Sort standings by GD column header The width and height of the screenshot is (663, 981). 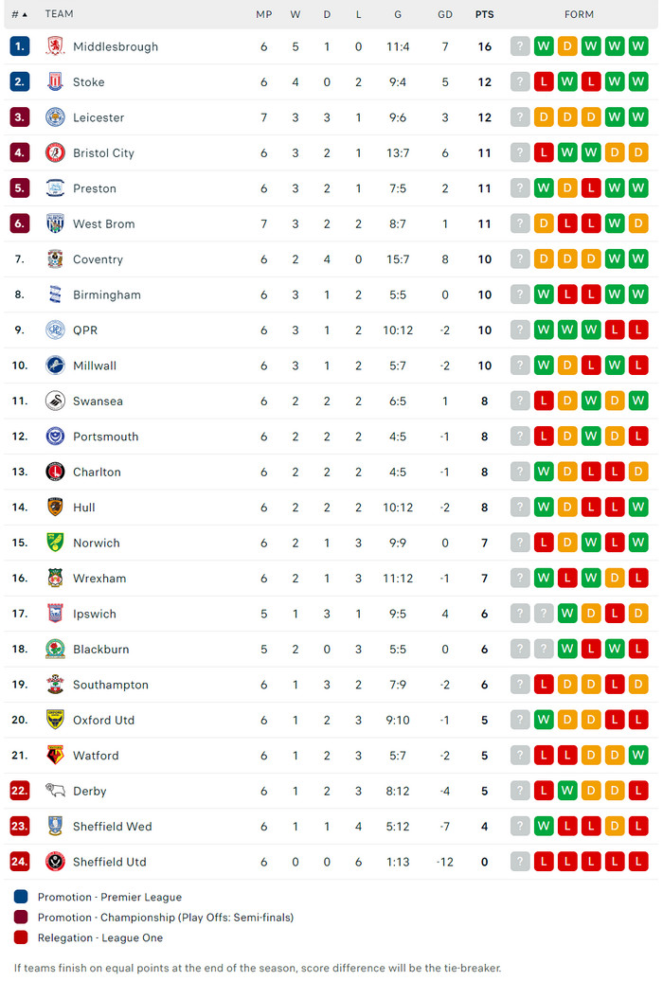point(445,14)
